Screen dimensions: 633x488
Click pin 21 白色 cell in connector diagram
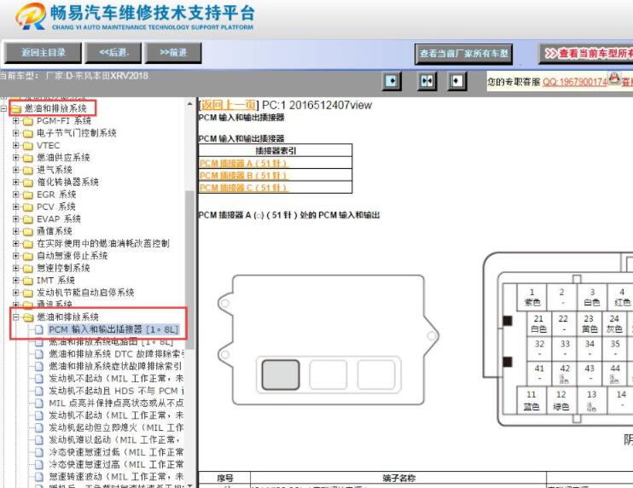tap(538, 323)
